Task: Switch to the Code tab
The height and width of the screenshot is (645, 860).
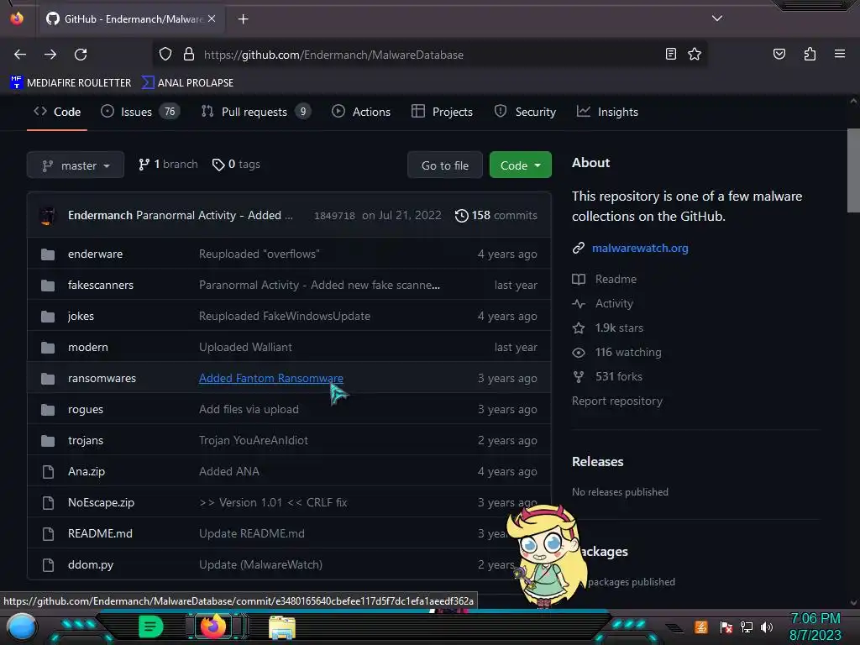Action: (57, 112)
